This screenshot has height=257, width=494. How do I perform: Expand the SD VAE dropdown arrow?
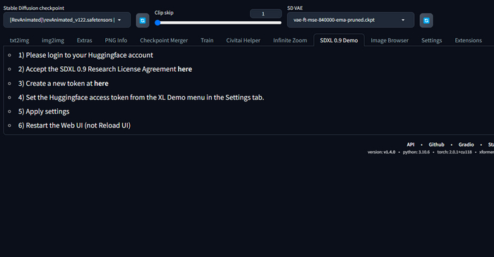[x=403, y=20]
